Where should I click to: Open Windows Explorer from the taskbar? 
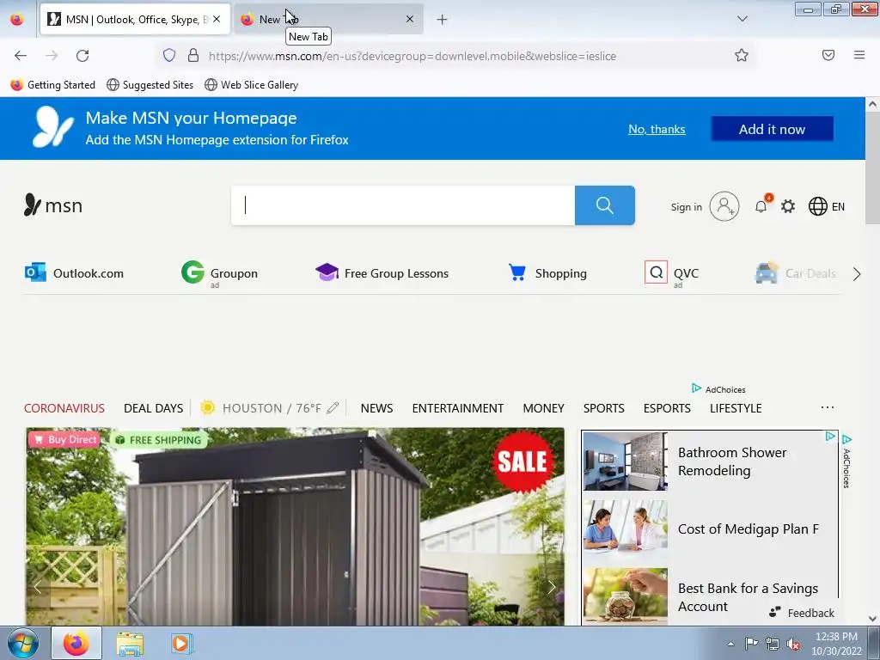[x=130, y=643]
